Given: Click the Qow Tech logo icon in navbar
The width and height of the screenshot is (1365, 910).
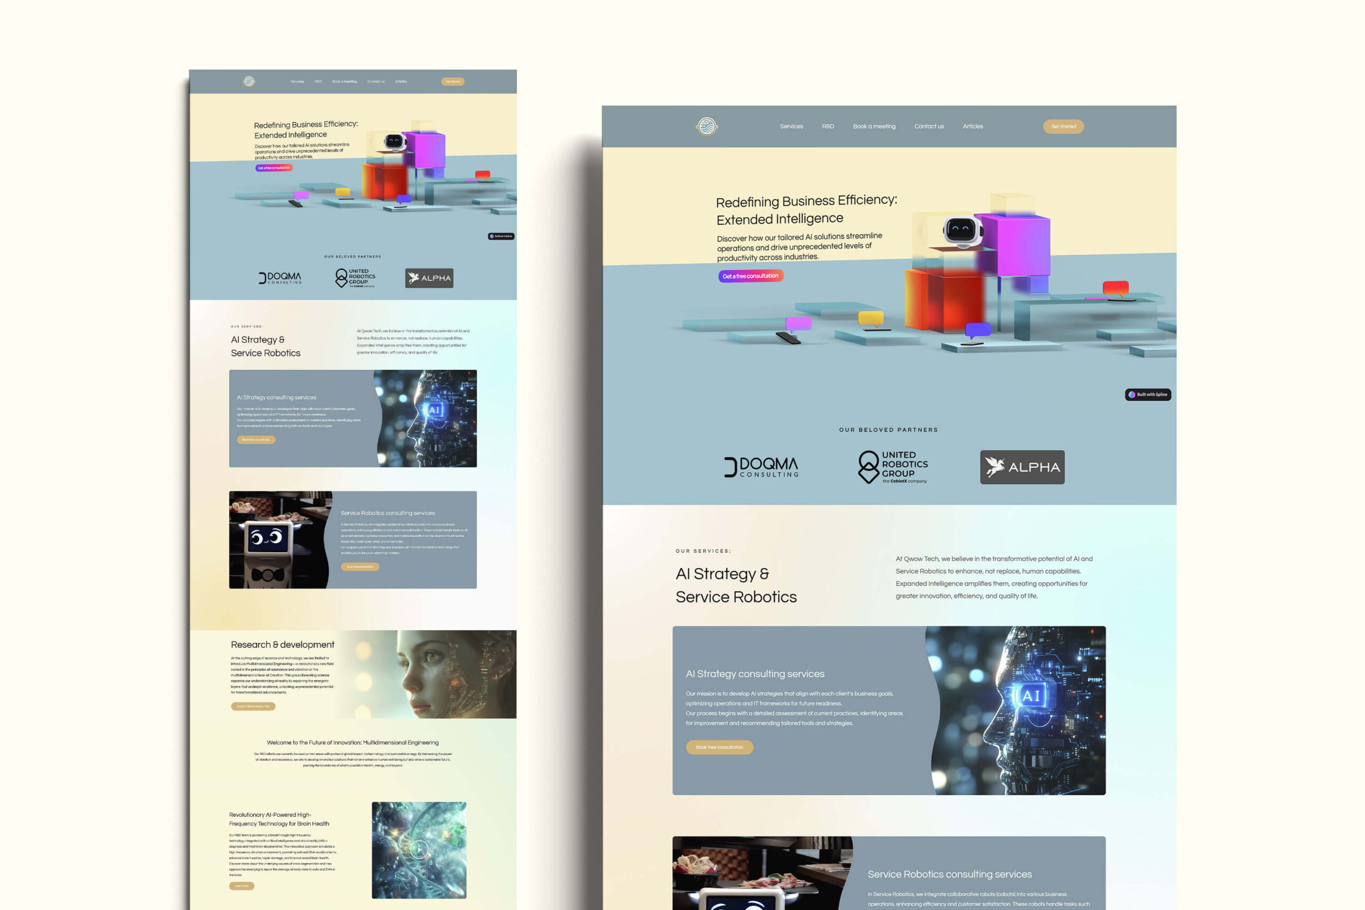Looking at the screenshot, I should (x=708, y=126).
